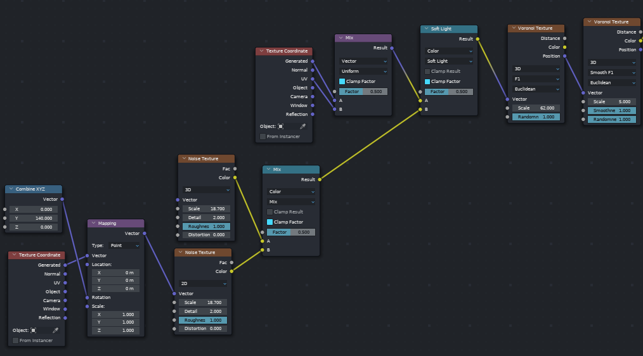Image resolution: width=643 pixels, height=356 pixels.
Task: Collapse the F1 Voronoi Texture node
Action: coord(514,29)
